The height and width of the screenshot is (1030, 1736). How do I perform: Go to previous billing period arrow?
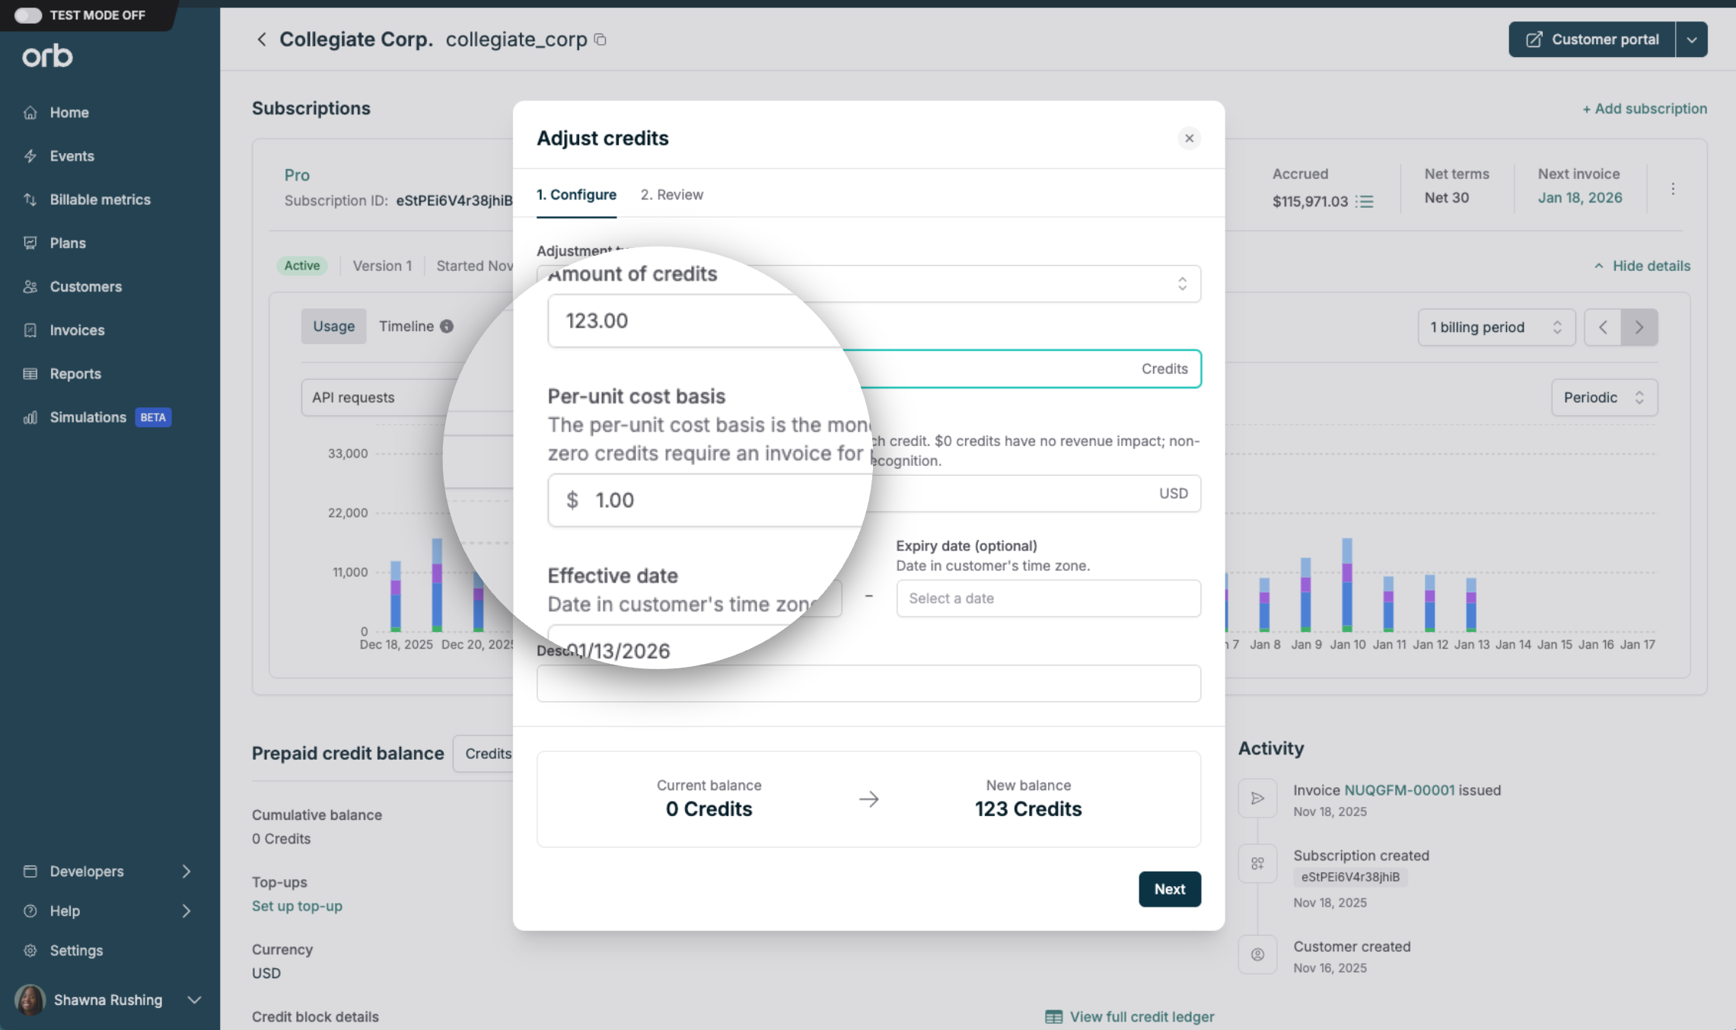[1603, 327]
